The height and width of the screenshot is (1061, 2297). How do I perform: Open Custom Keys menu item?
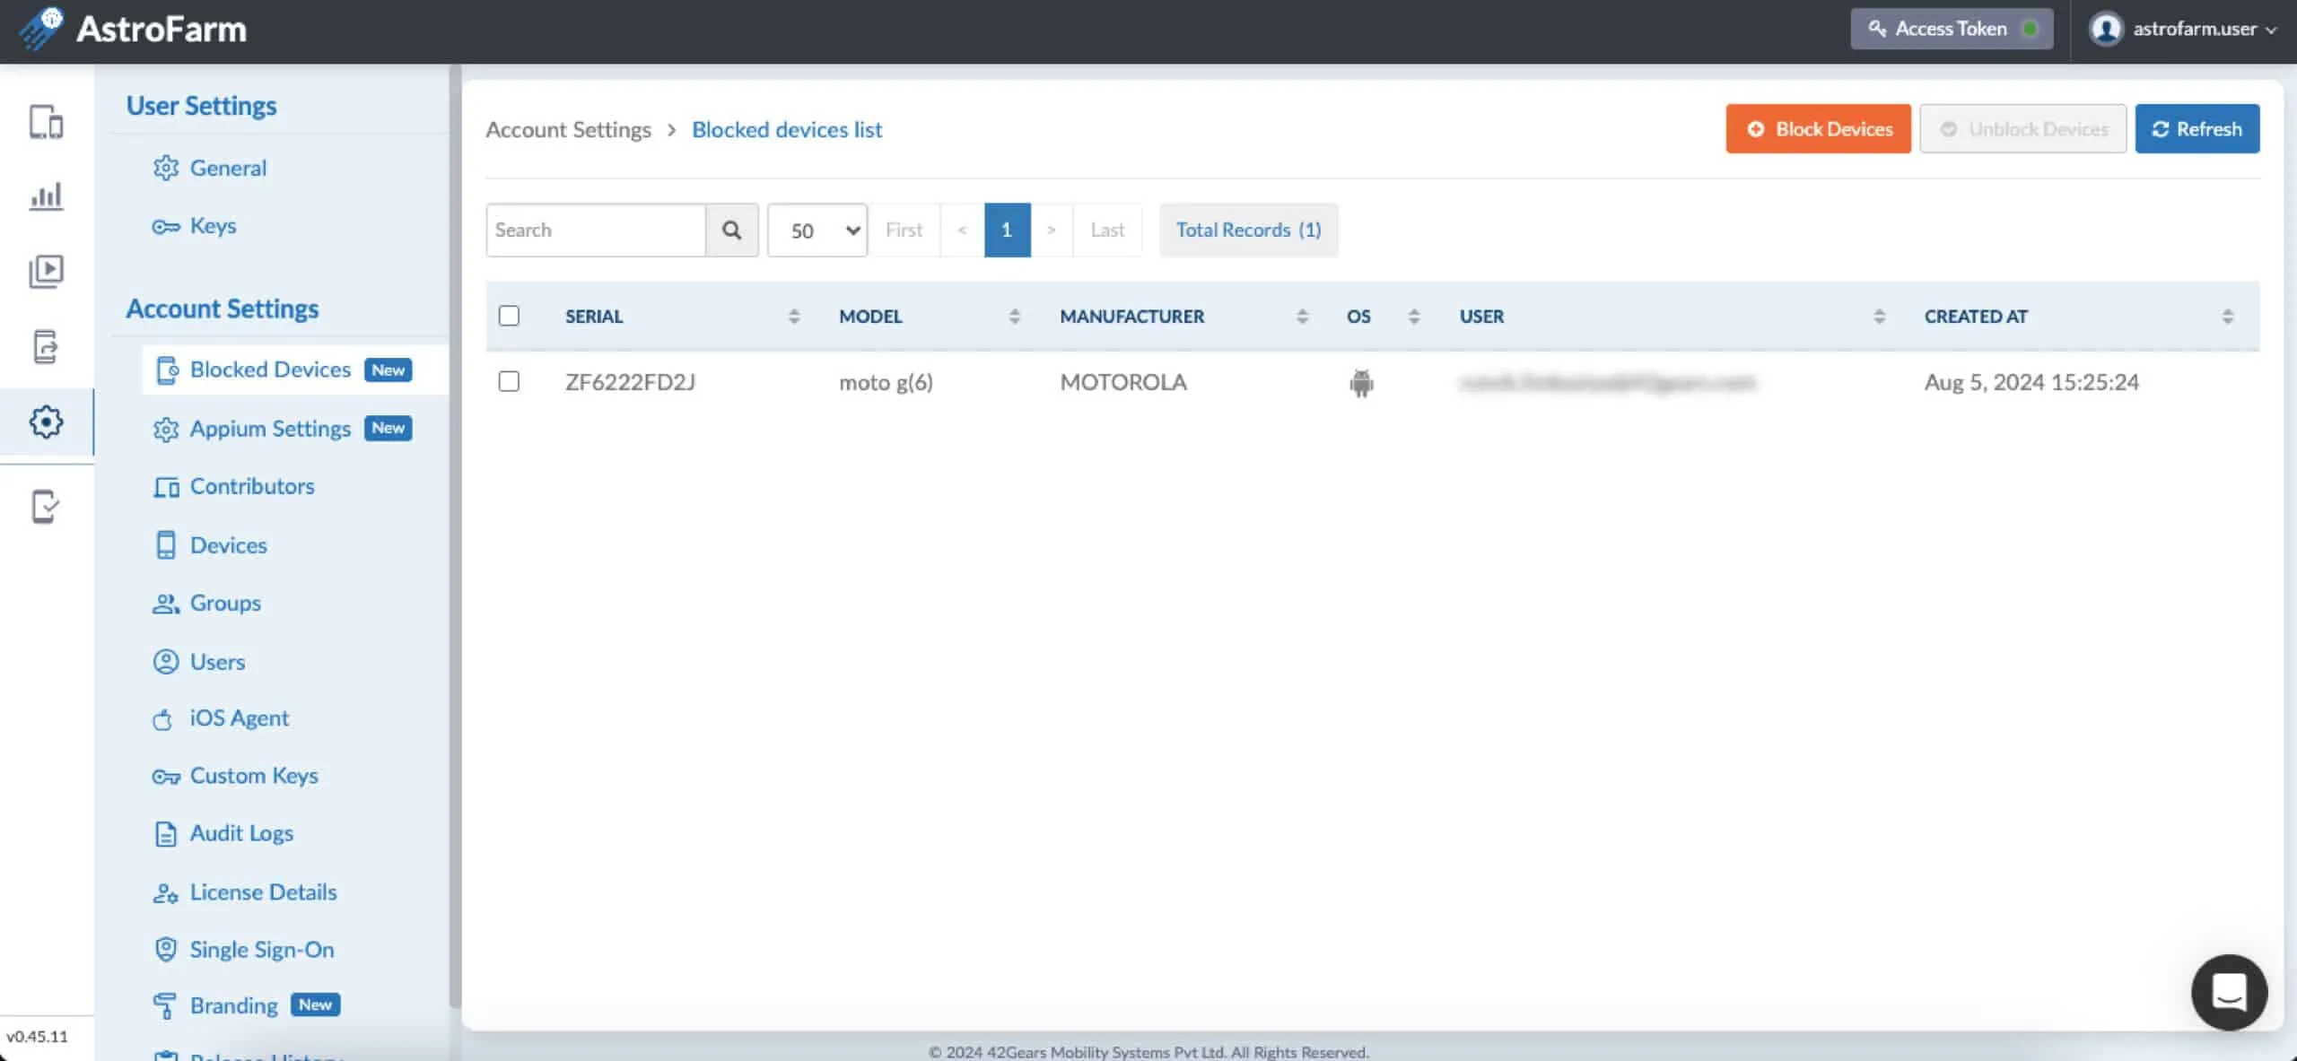(x=235, y=776)
